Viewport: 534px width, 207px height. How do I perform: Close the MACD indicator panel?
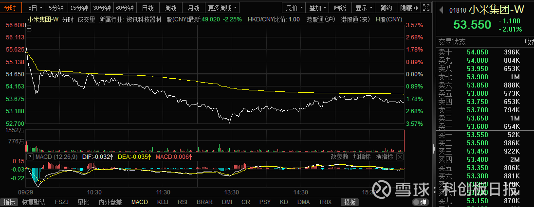[x=400, y=156]
